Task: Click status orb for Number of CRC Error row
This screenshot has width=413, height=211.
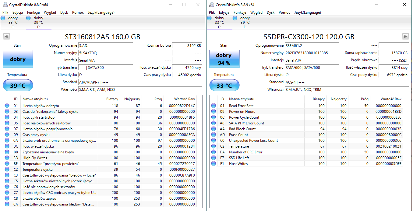Action: pyautogui.click(x=214, y=152)
